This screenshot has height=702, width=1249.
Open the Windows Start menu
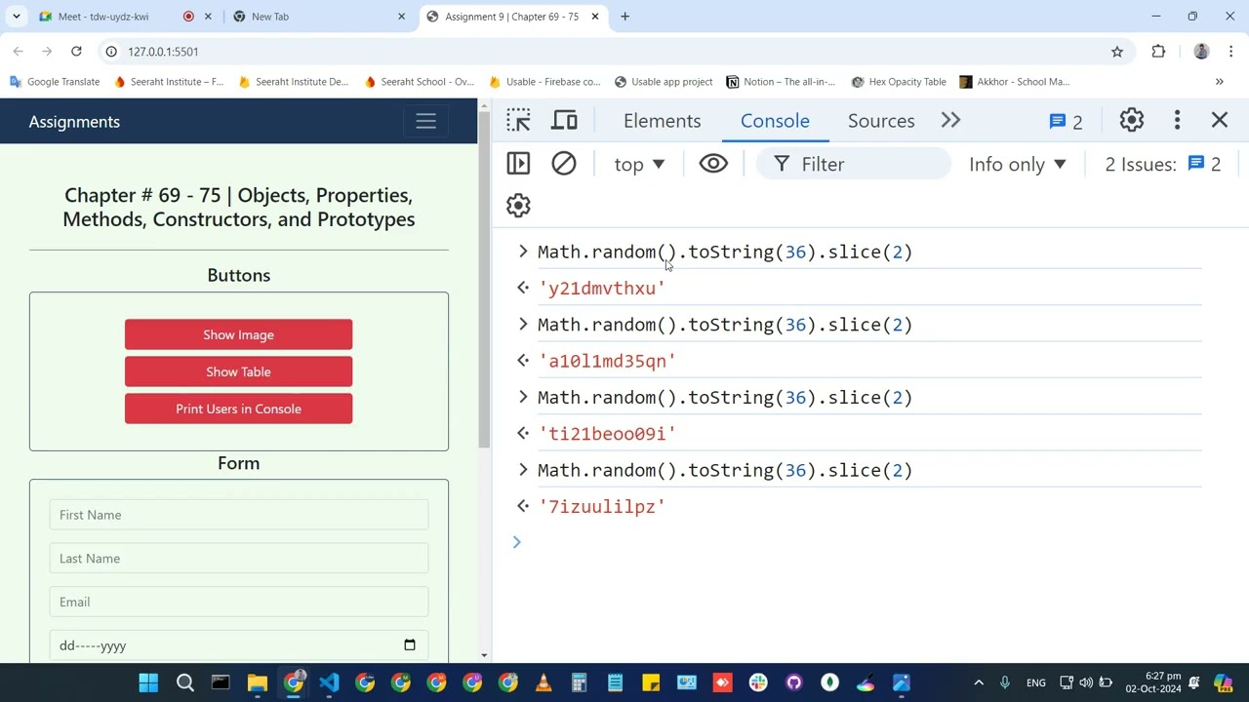[x=148, y=682]
